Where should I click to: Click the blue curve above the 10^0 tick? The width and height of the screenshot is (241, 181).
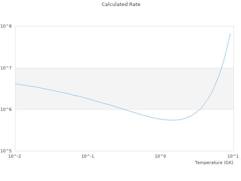[161, 119]
